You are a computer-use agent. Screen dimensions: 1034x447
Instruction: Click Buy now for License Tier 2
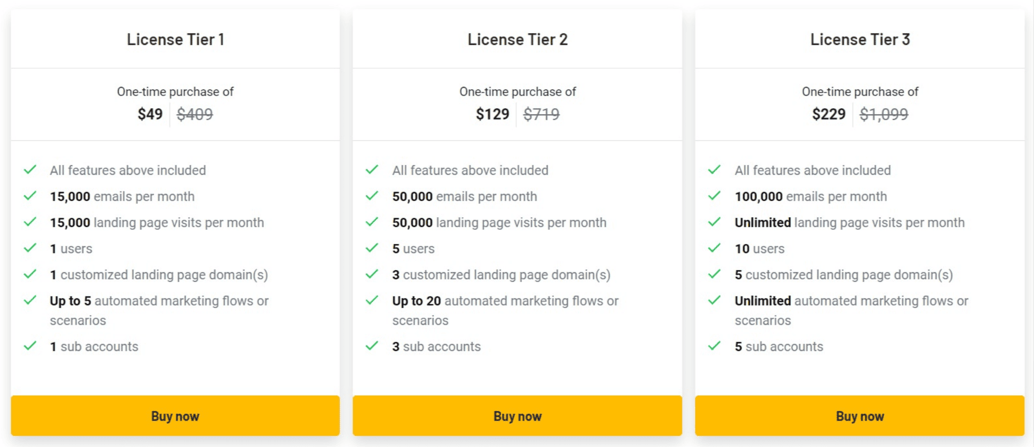tap(518, 416)
